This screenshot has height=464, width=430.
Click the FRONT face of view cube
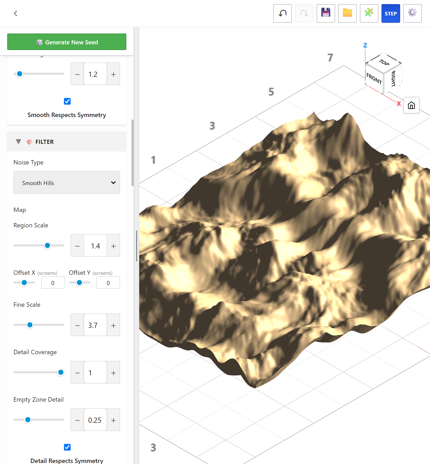coord(374,78)
